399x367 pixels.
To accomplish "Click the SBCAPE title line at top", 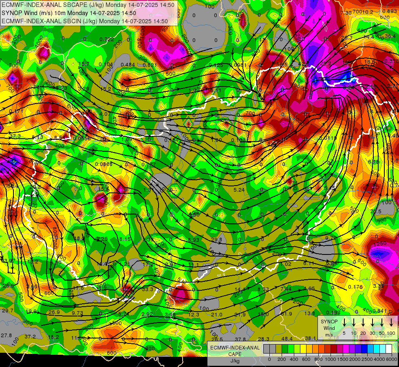I will (x=88, y=5).
